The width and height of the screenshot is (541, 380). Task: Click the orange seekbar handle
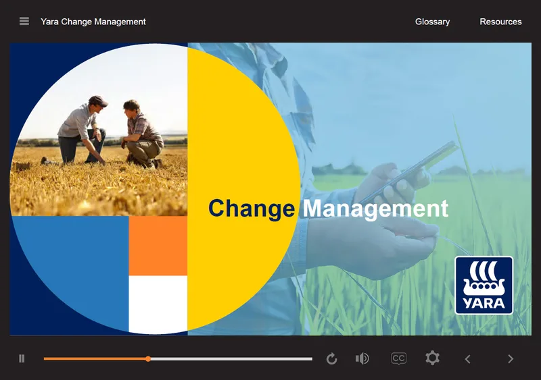[148, 358]
